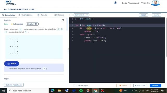Viewport: 167px width, 93px height.
Task: Click the SUBMIT button
Action: (156, 86)
